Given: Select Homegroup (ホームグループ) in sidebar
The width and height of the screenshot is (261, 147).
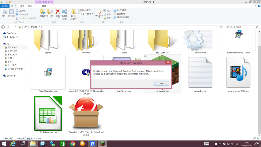Looking at the screenshot, I should [x=11, y=37].
